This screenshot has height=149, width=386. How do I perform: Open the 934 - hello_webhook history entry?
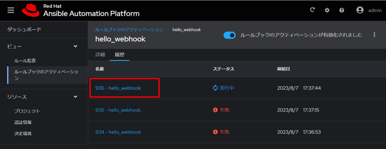click(x=118, y=132)
